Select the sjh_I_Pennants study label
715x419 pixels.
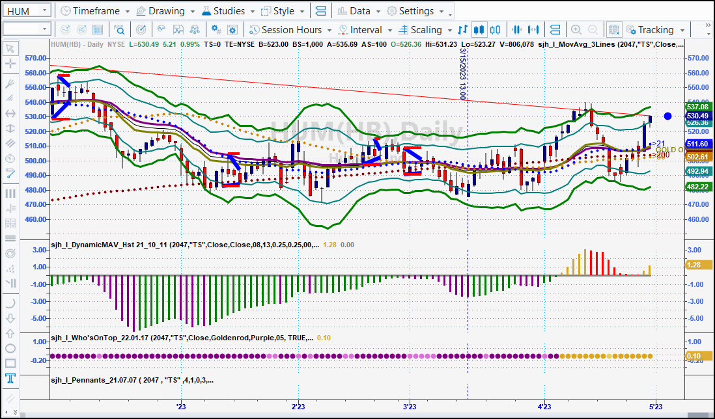pyautogui.click(x=132, y=380)
